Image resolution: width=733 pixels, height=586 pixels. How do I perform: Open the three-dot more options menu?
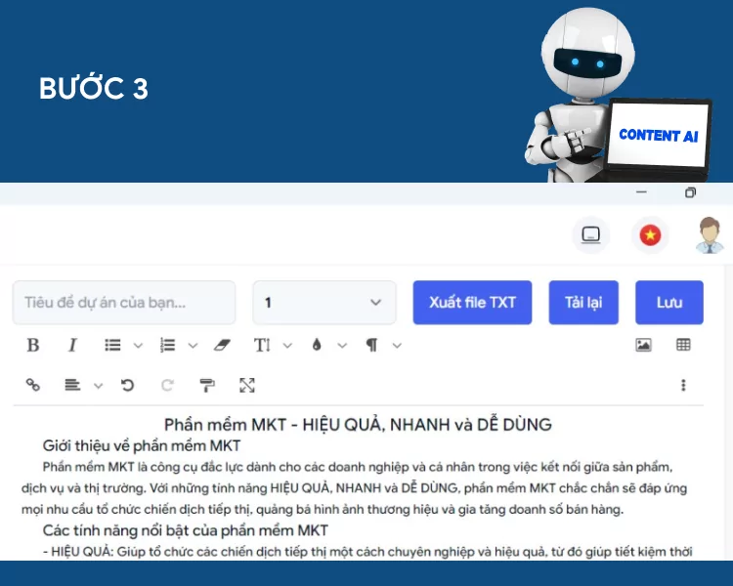click(x=683, y=385)
